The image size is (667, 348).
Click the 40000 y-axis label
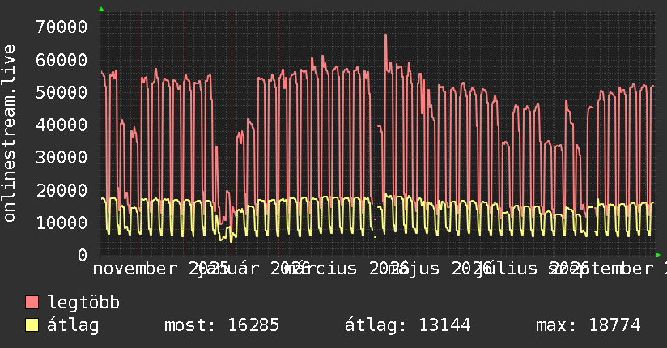(x=62, y=125)
